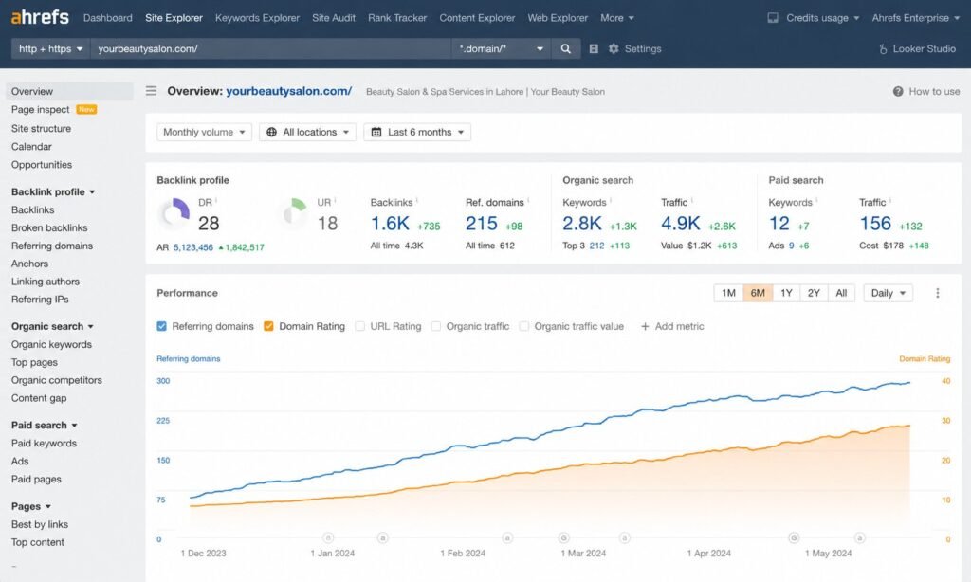This screenshot has width=971, height=582.
Task: Expand the More menu in top nav
Action: pos(616,18)
